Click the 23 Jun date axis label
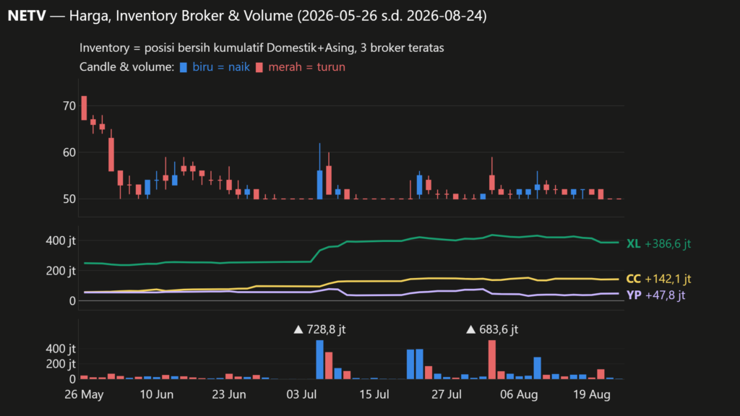Viewport: 740px width, 416px height. coord(229,395)
